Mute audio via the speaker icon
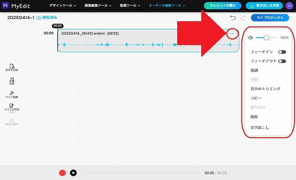The height and width of the screenshot is (180, 296). 250,37
